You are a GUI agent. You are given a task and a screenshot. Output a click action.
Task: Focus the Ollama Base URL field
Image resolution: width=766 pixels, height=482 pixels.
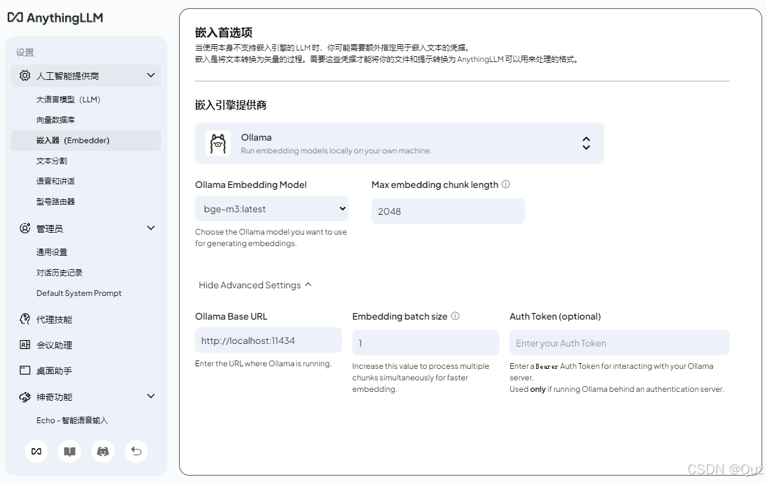pyautogui.click(x=268, y=340)
